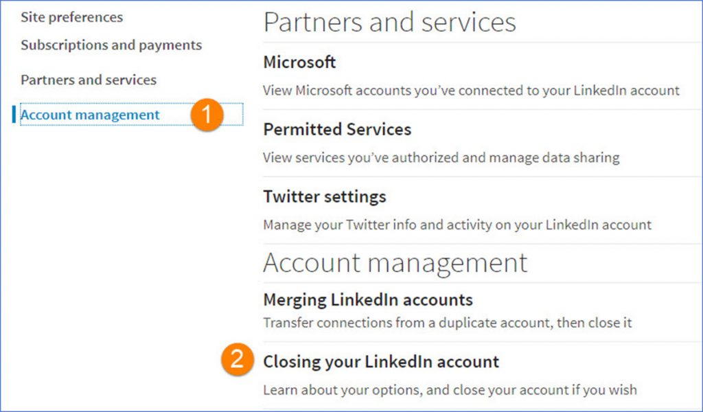Click the Microsoft account description text
The width and height of the screenshot is (703, 412).
point(472,90)
